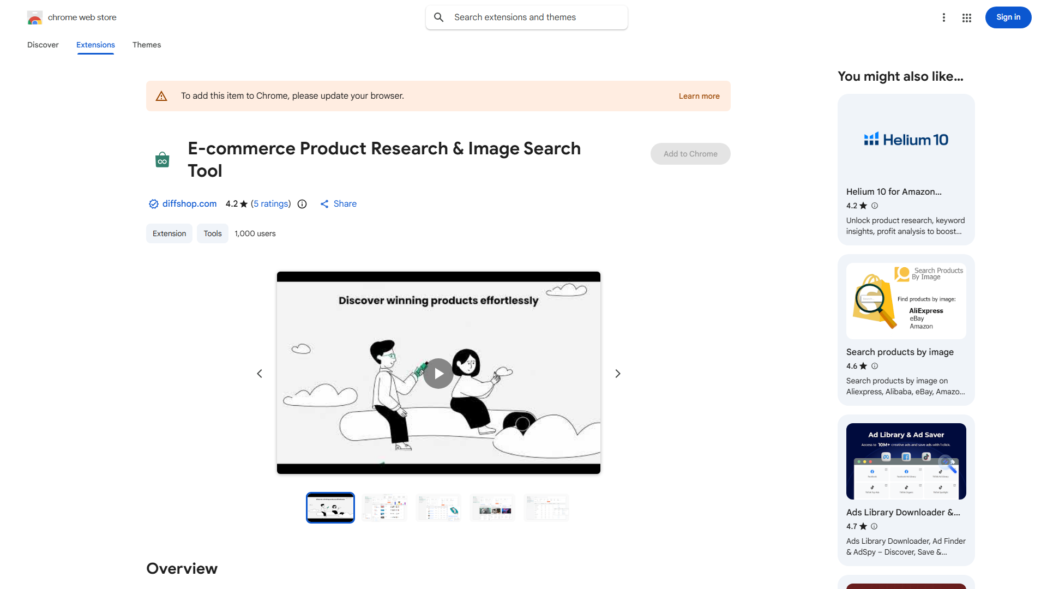
Task: Advance the media carousel with the right chevron
Action: (x=617, y=373)
